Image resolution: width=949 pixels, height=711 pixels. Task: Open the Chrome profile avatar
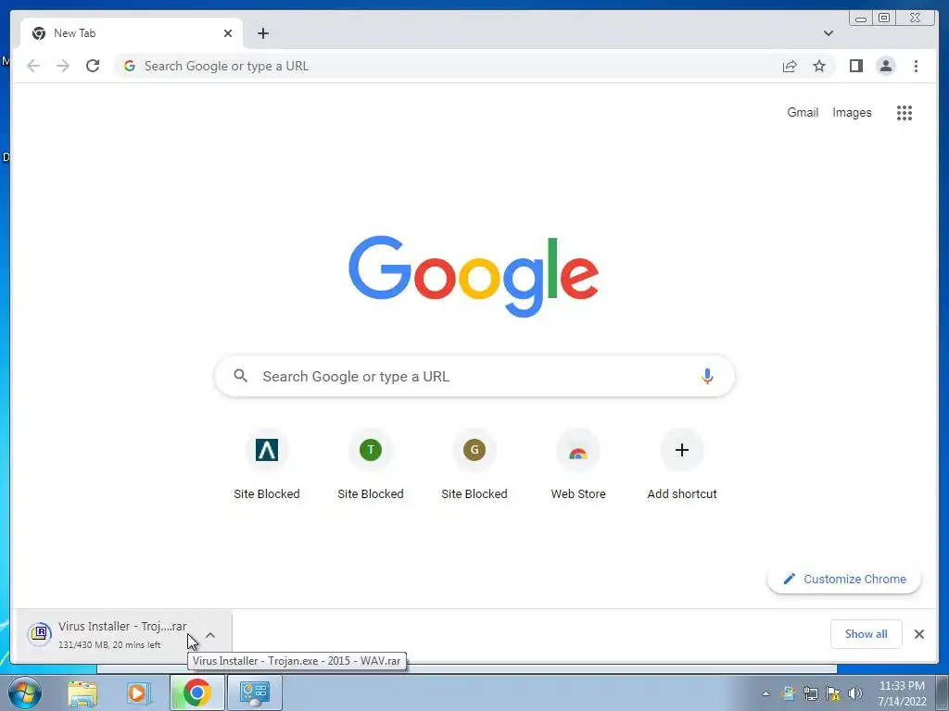click(x=885, y=66)
